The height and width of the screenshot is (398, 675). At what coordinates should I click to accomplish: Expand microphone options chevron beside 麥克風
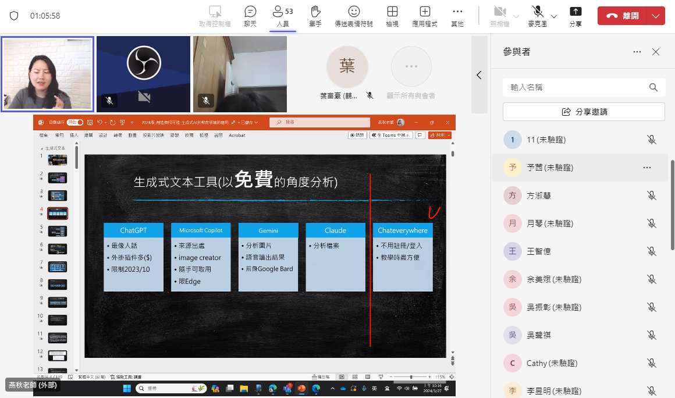(x=554, y=16)
